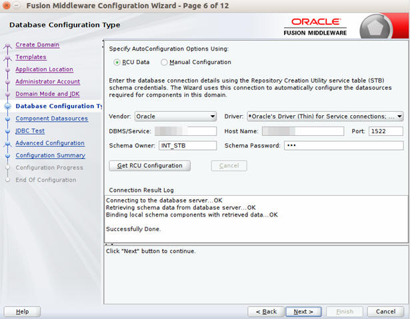Click the End Of Configuration step label
This screenshot has width=410, height=319.
tap(46, 180)
